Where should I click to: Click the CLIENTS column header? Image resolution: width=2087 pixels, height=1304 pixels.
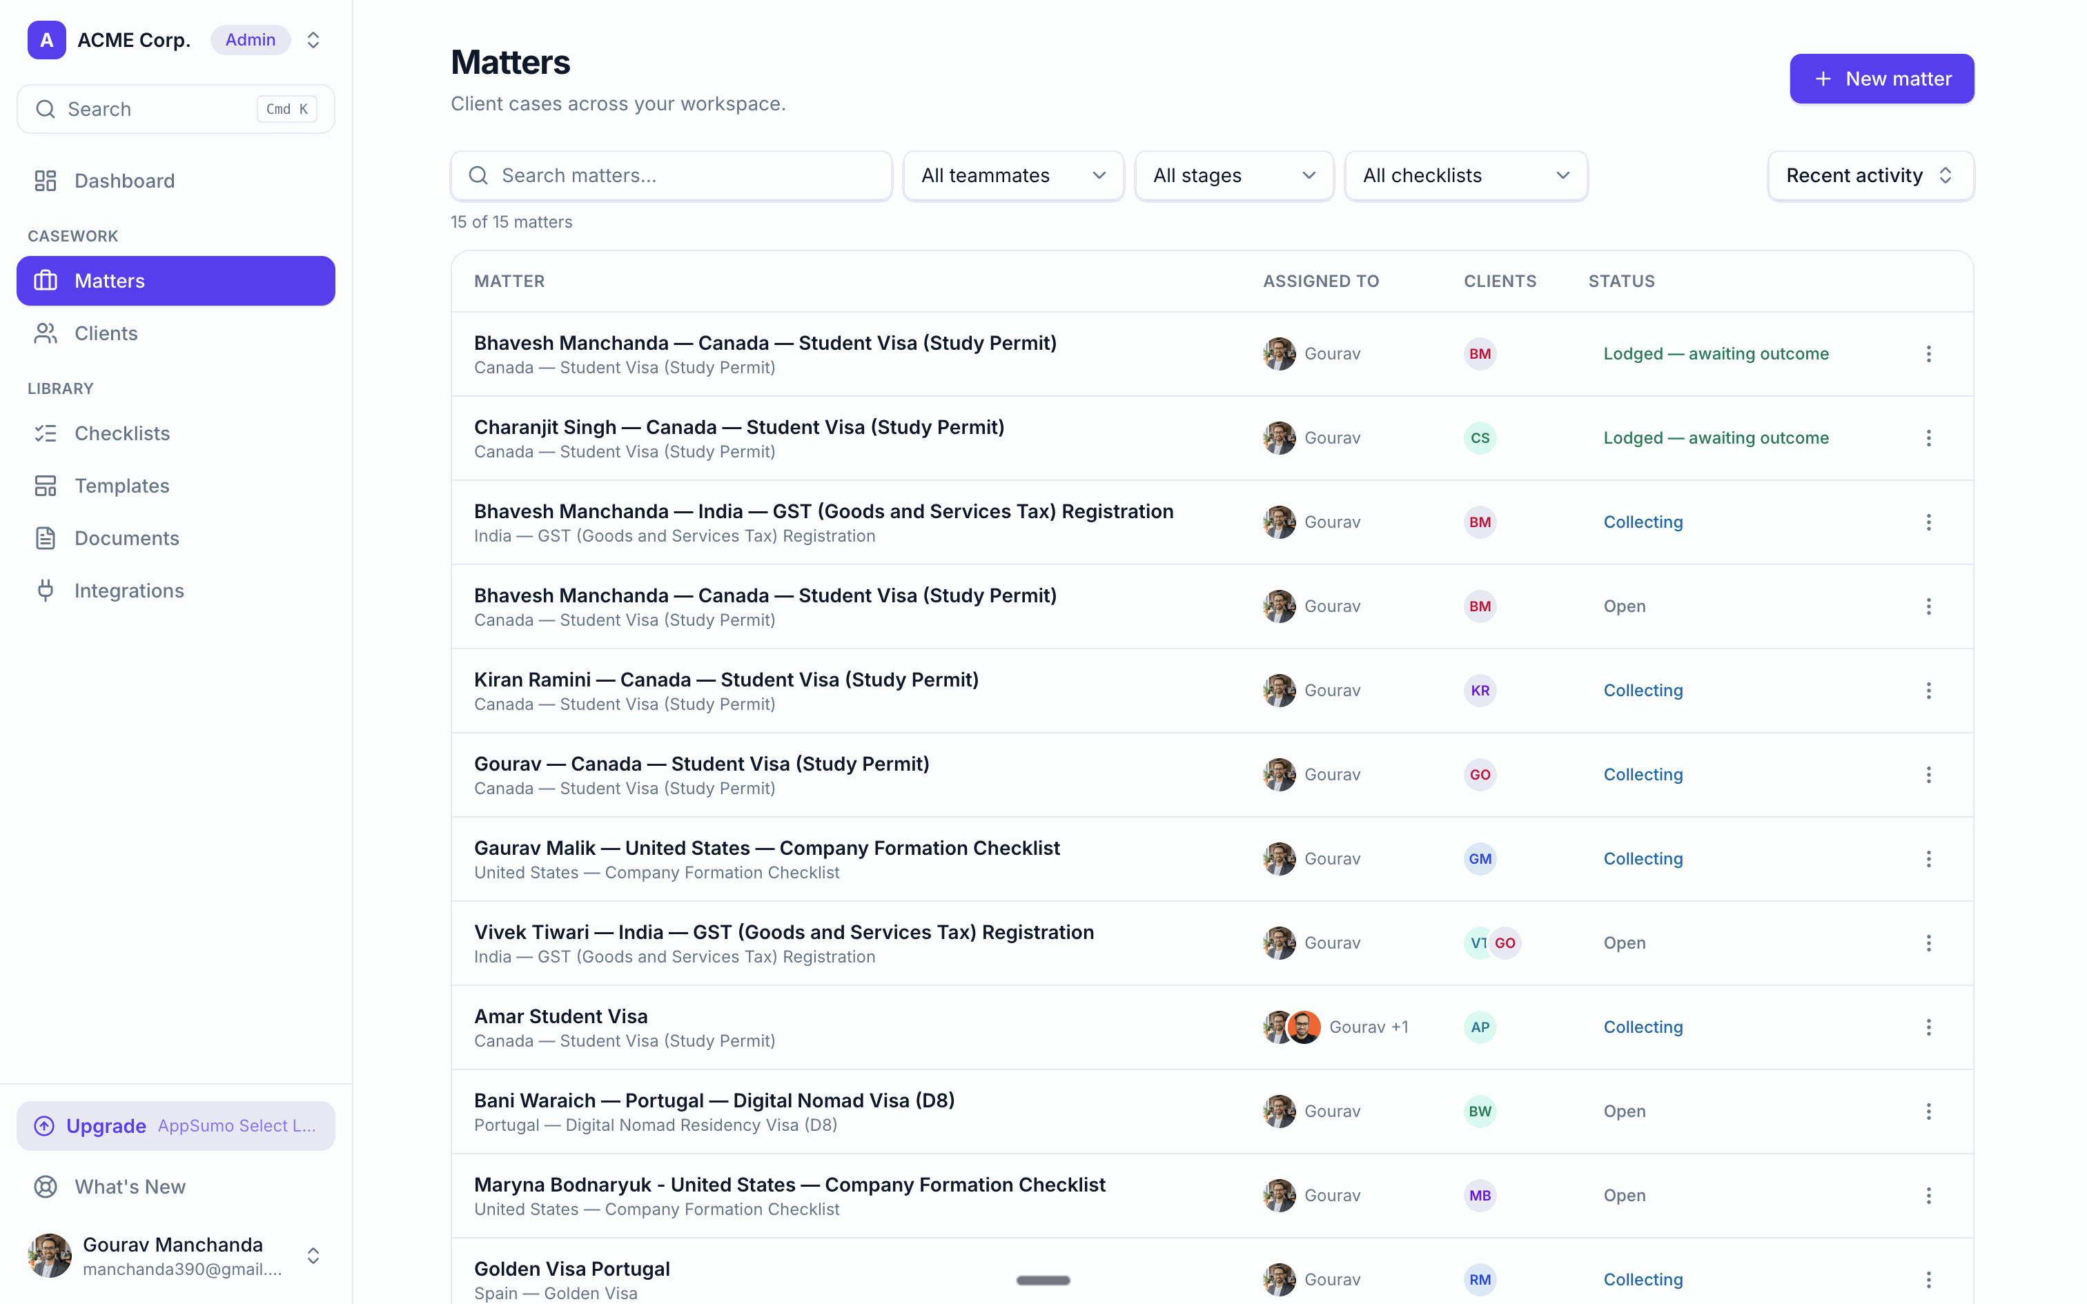[x=1500, y=281]
